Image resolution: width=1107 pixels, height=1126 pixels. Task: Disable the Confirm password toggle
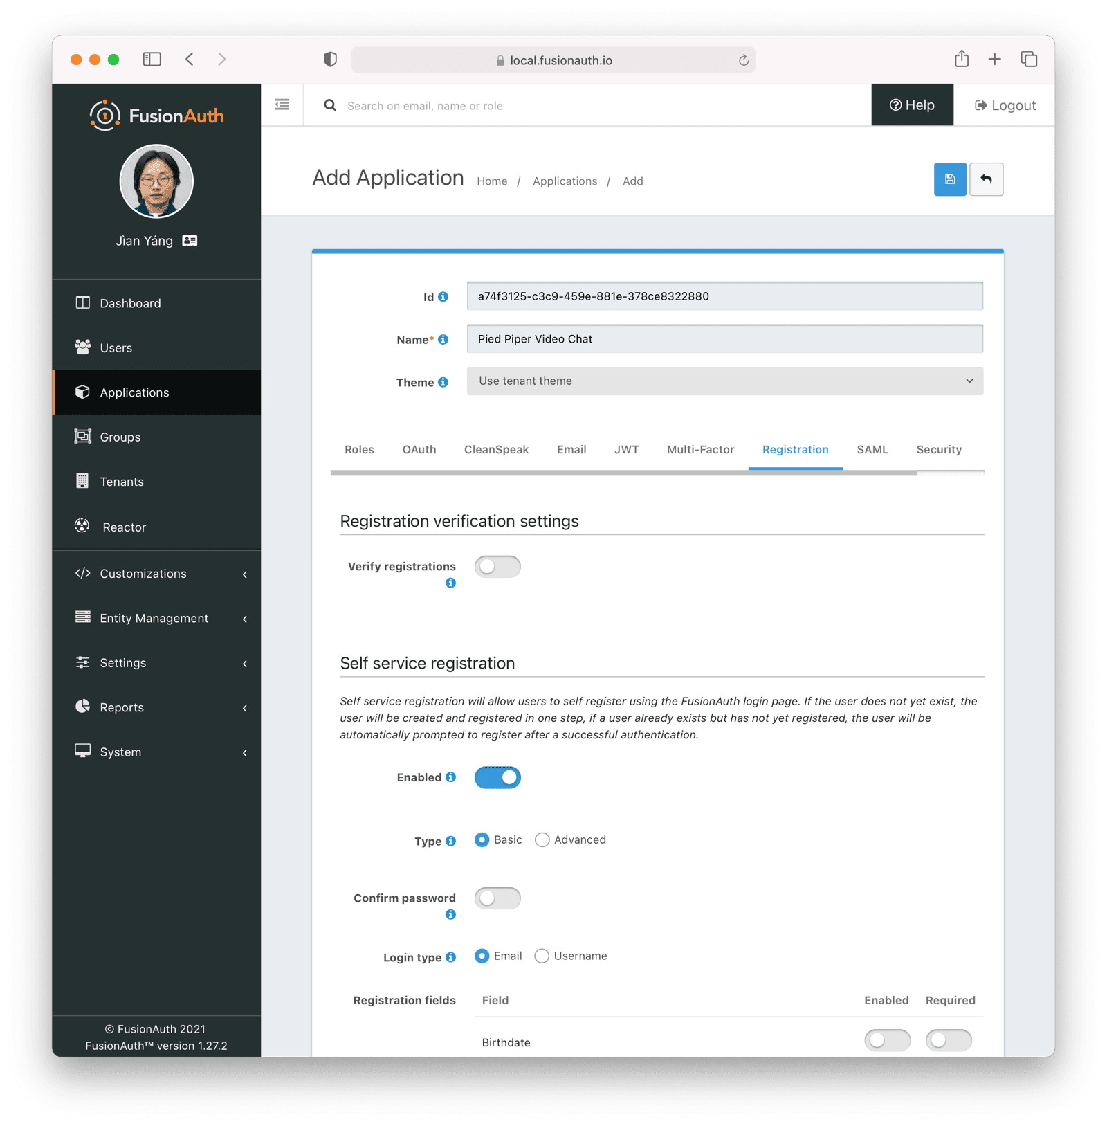(x=497, y=898)
